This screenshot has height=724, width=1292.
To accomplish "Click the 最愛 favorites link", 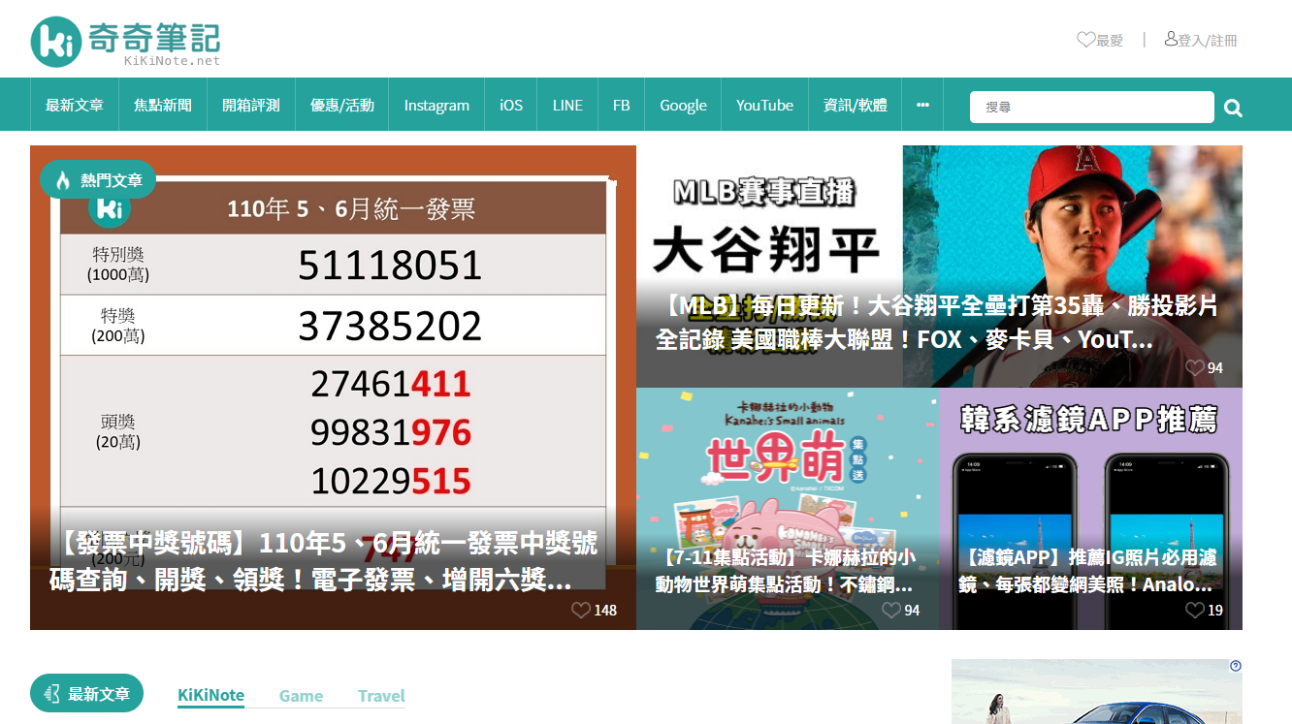I will pos(1110,41).
